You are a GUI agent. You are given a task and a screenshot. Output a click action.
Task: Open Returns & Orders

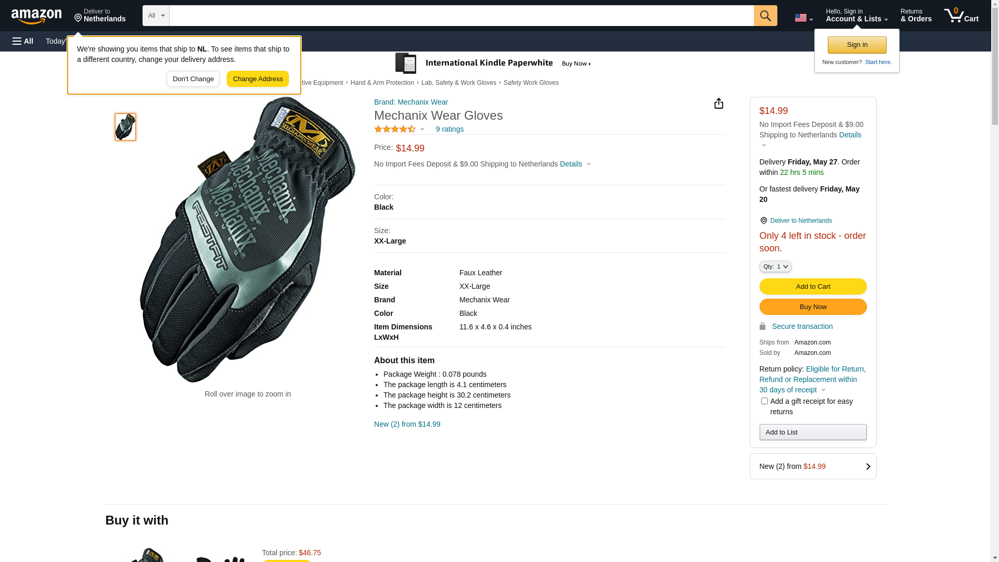tap(916, 16)
